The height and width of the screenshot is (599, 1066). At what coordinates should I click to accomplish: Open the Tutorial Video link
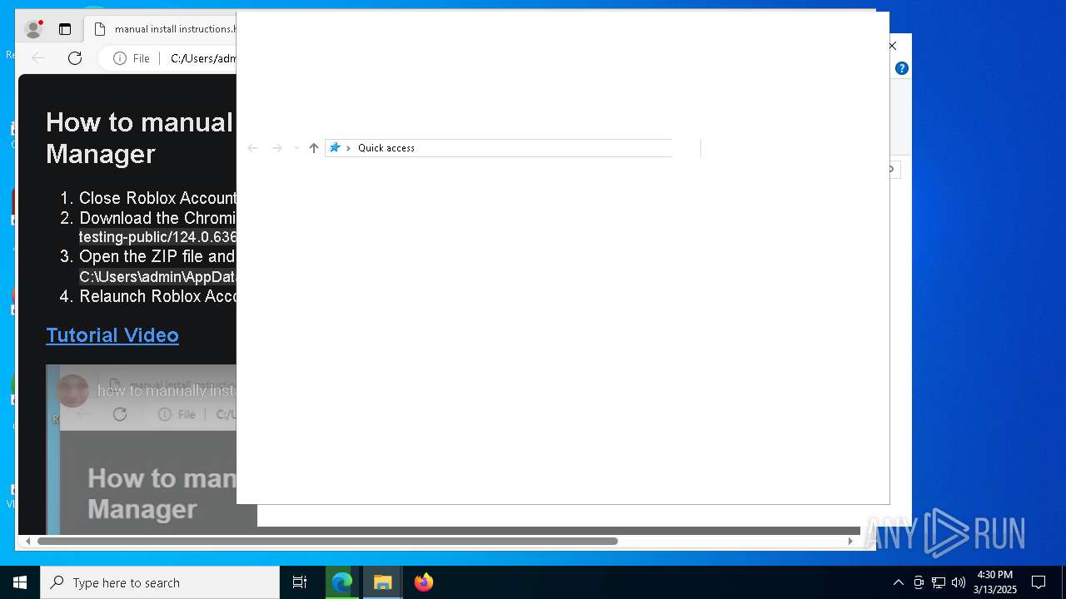(112, 334)
